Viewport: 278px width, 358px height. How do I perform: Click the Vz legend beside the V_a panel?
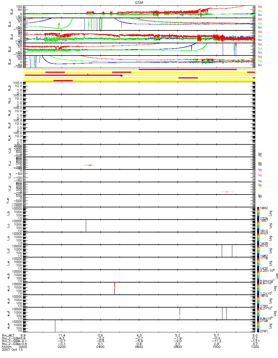click(260, 175)
